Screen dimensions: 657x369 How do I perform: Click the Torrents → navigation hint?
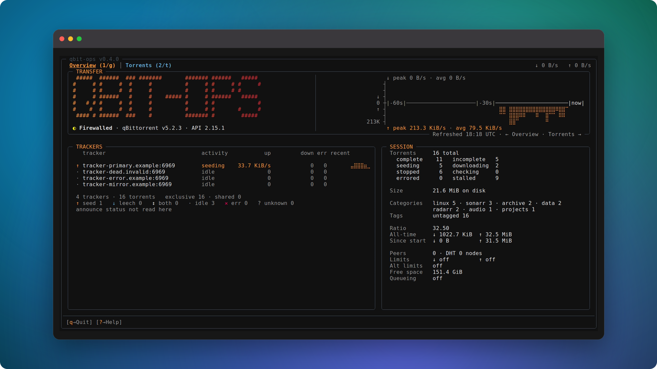565,134
